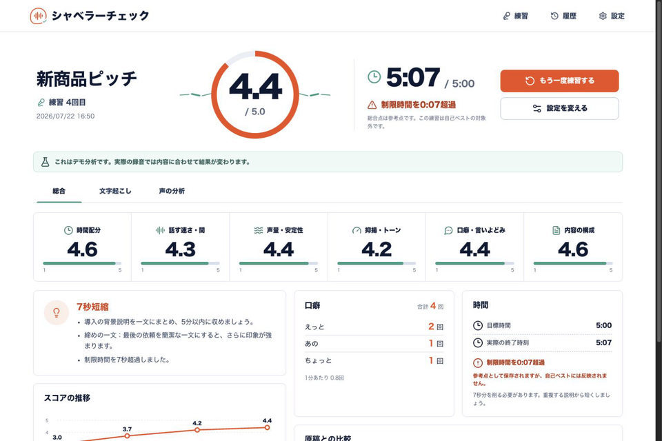Screen dimensions: 662x441
Task: Click the clock icon on 時間配分 card
Action: [68, 230]
